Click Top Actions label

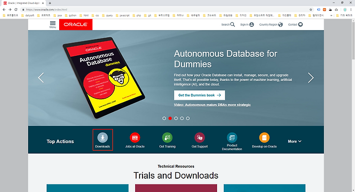coord(60,142)
